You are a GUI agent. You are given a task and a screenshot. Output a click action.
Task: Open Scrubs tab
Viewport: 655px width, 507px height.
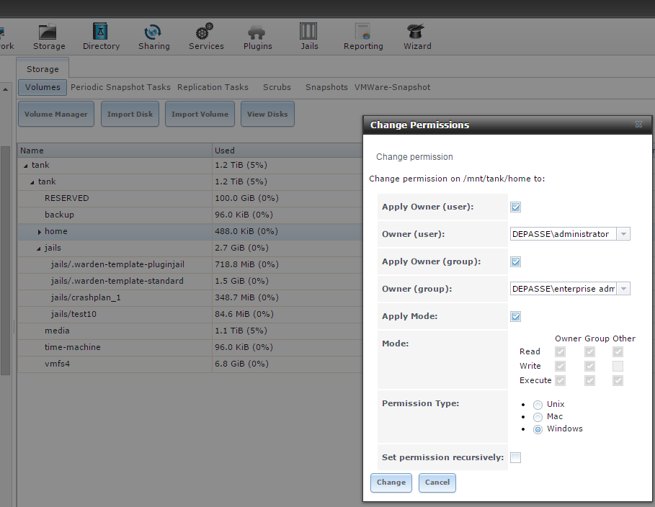pos(277,87)
